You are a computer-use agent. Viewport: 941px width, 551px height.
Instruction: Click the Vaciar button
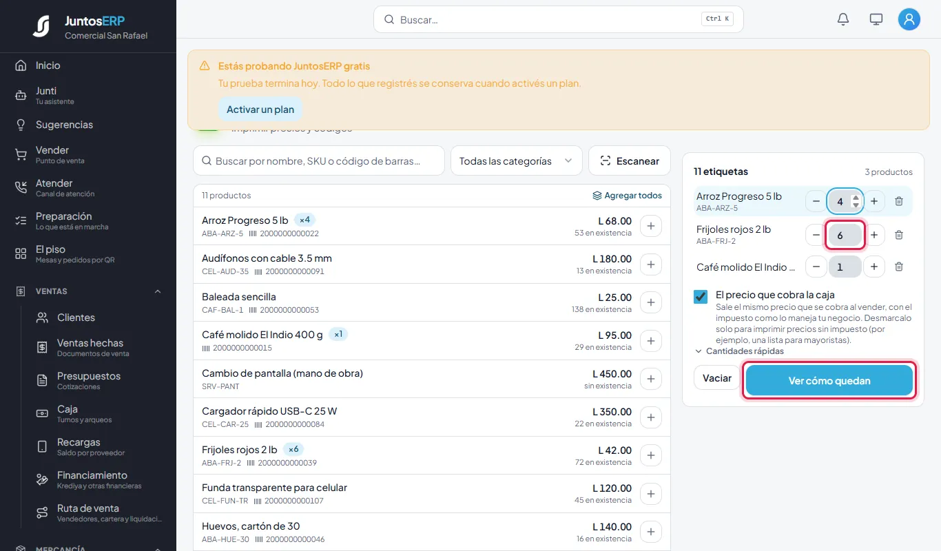pos(717,377)
